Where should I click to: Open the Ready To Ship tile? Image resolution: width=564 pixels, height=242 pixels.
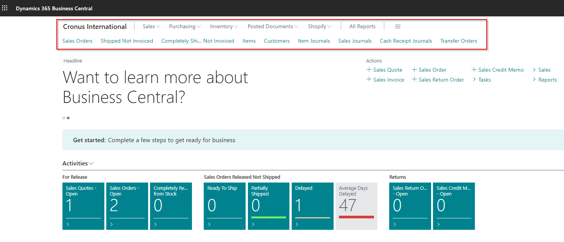point(225,206)
